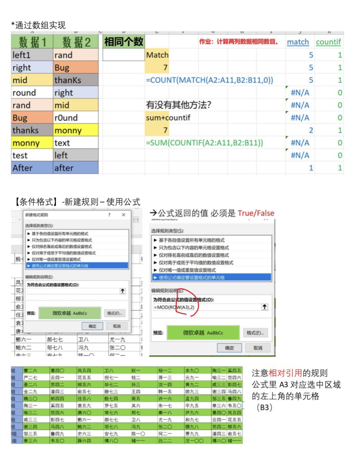Click the cell containing text
This screenshot has height=455, width=360.
coord(76,143)
